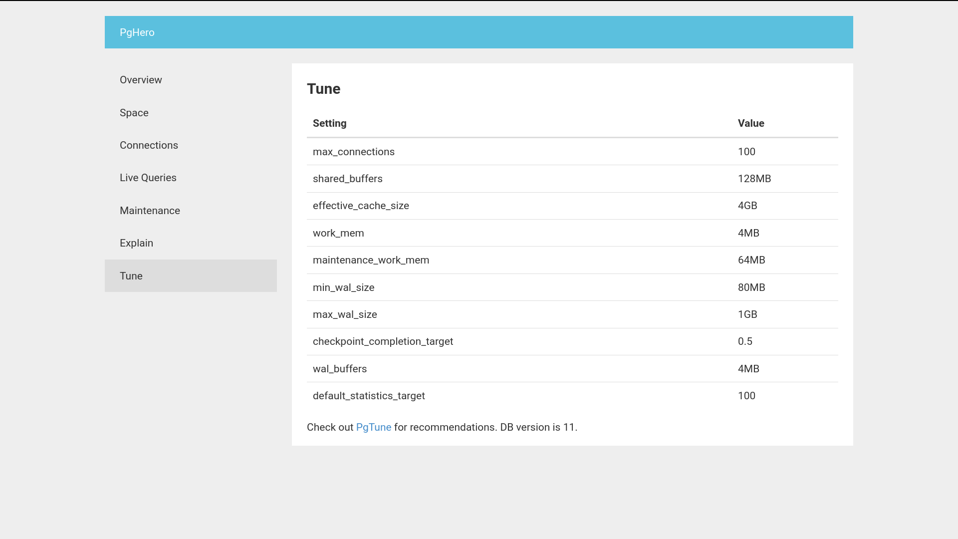Click the checkpoint_completion_target setting name

383,341
